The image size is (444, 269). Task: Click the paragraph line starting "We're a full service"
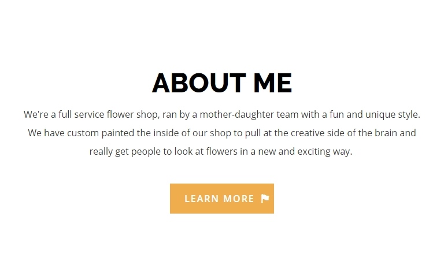[x=222, y=114]
